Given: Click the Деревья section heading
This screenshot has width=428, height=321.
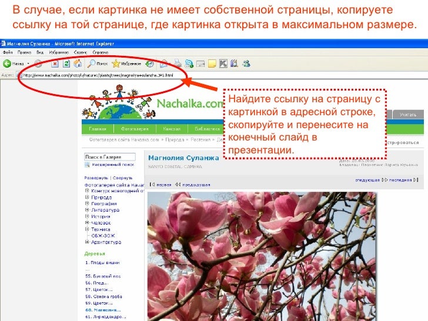Looking at the screenshot, I should (x=95, y=253).
